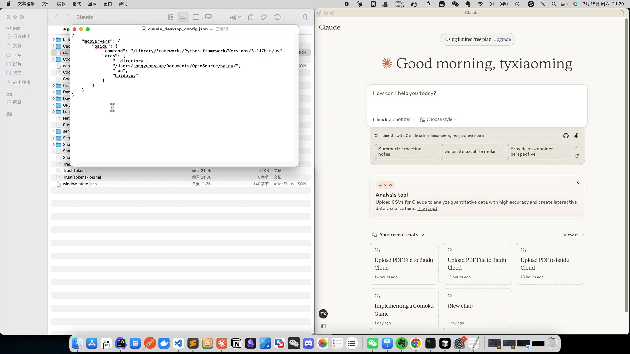Open Claude app from Dock
The image size is (630, 354).
tap(221, 343)
